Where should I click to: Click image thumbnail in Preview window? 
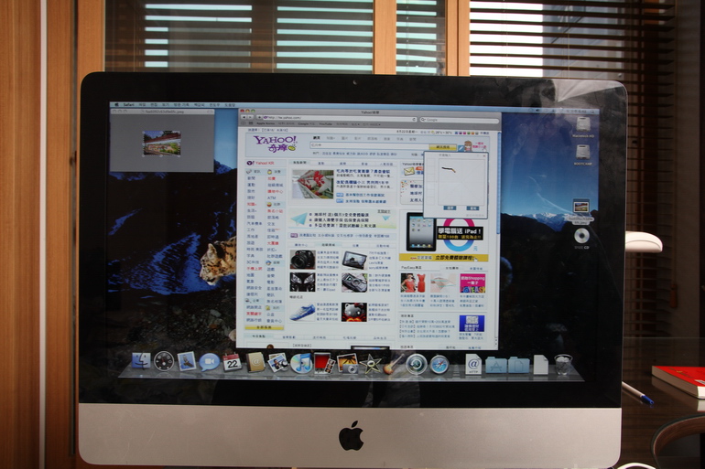(x=162, y=144)
